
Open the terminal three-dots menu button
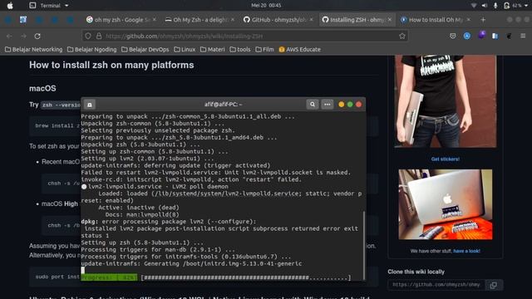(327, 105)
